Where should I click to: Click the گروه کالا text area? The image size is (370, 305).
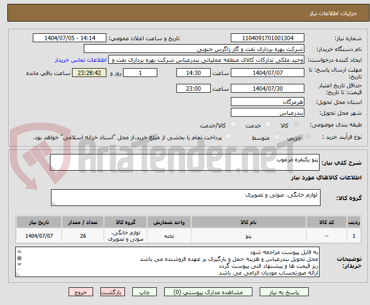[x=185, y=198]
